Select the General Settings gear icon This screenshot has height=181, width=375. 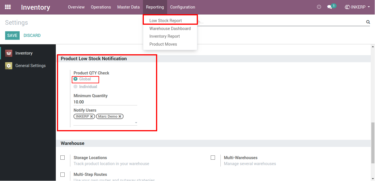click(9, 66)
